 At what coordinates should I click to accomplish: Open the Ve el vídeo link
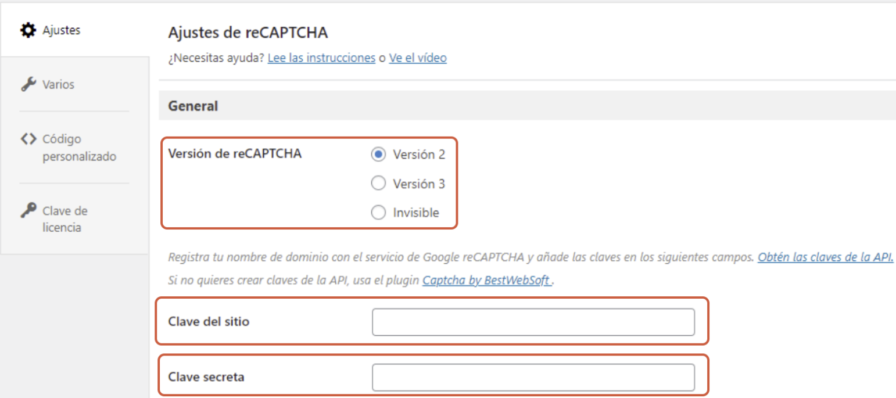(x=418, y=58)
